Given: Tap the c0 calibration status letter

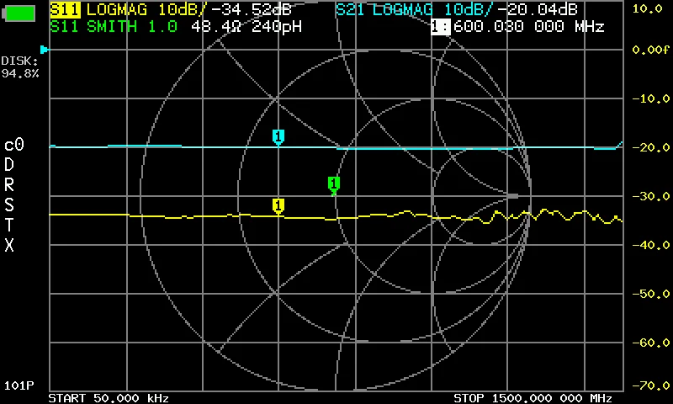Looking at the screenshot, I should (x=13, y=145).
